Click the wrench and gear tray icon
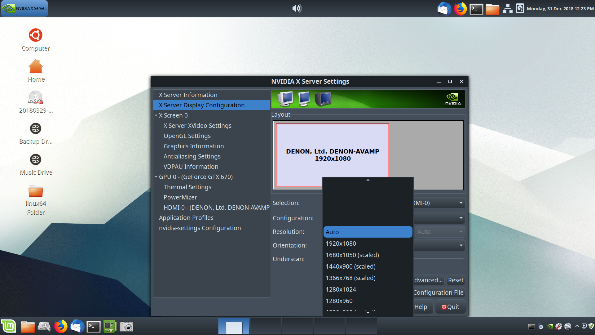Screen dimensions: 595x335 559,326
